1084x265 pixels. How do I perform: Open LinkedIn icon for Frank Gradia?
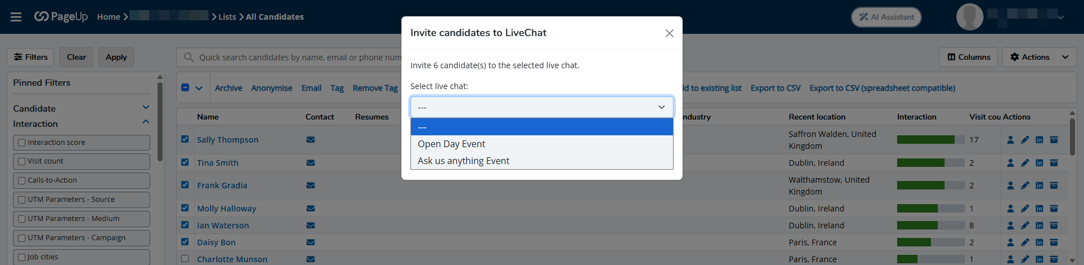(1039, 185)
